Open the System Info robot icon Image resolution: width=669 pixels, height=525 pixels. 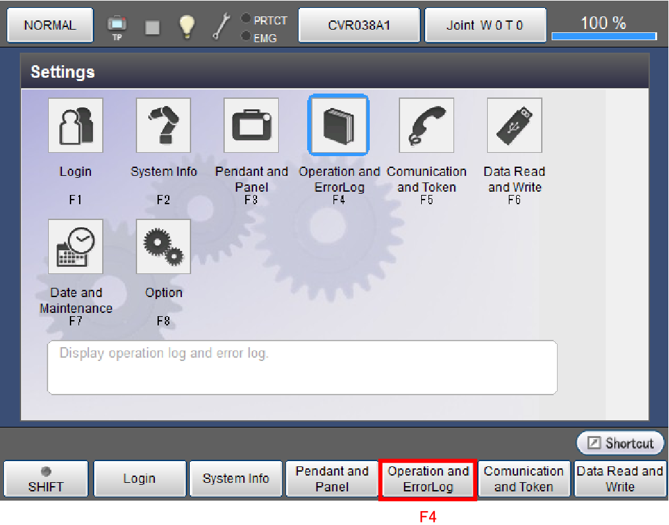pyautogui.click(x=163, y=126)
